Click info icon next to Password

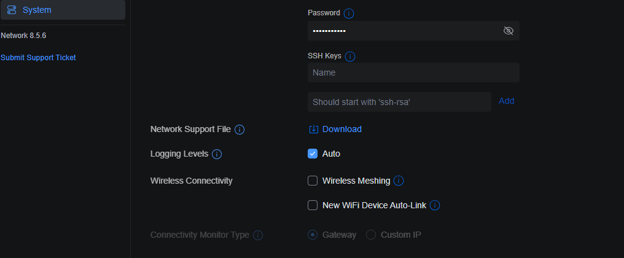click(349, 14)
